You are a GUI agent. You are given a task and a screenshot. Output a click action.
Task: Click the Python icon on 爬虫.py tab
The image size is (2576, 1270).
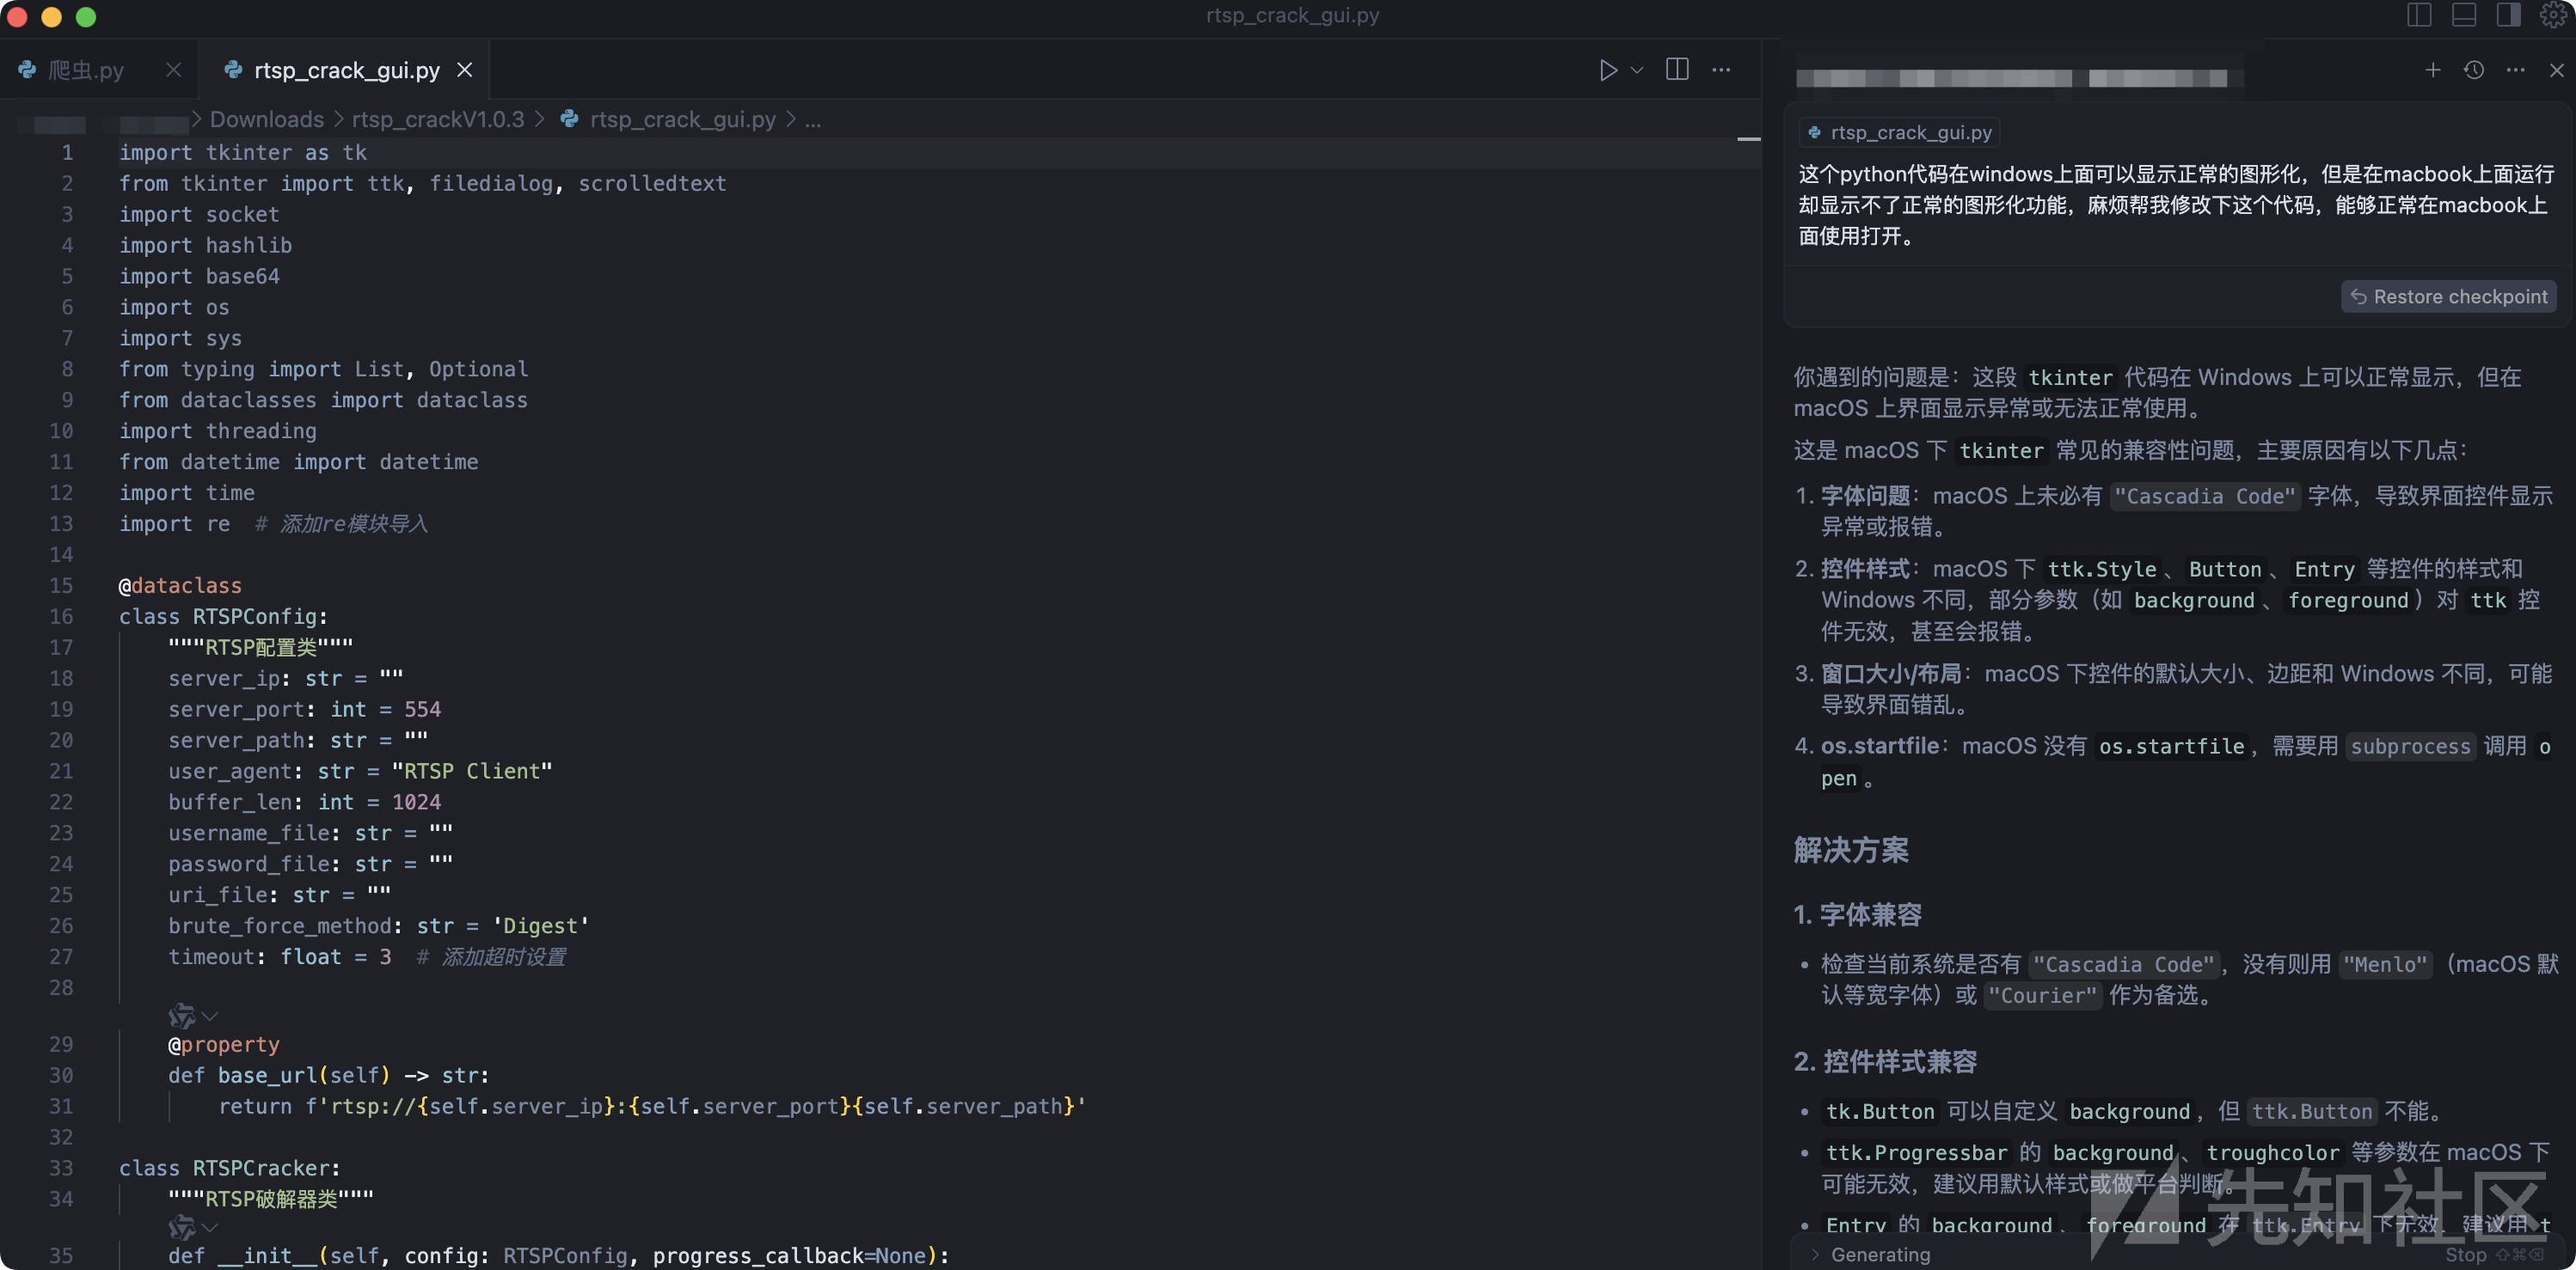(27, 69)
